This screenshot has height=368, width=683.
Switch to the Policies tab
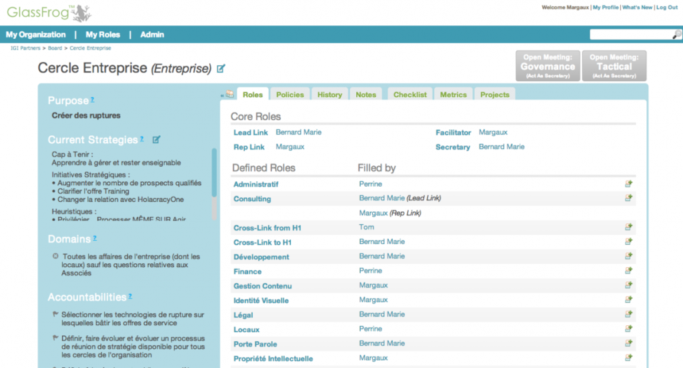(x=289, y=95)
